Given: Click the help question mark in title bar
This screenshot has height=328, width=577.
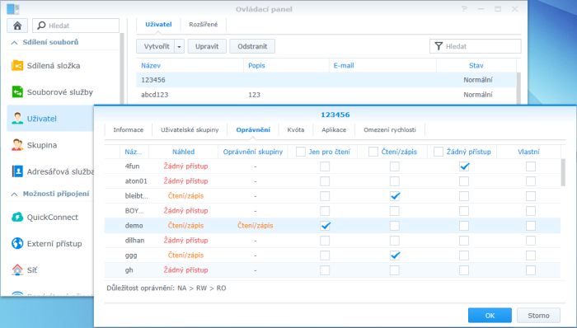Looking at the screenshot, I should [464, 9].
